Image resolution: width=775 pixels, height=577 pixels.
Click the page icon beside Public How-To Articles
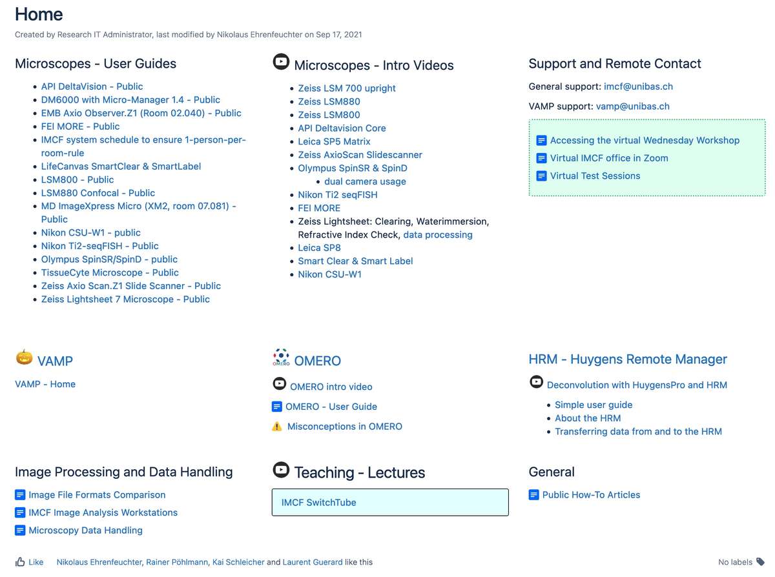pyautogui.click(x=533, y=495)
